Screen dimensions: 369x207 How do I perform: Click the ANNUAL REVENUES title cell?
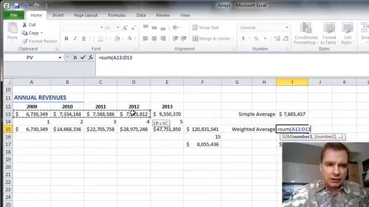[40, 98]
